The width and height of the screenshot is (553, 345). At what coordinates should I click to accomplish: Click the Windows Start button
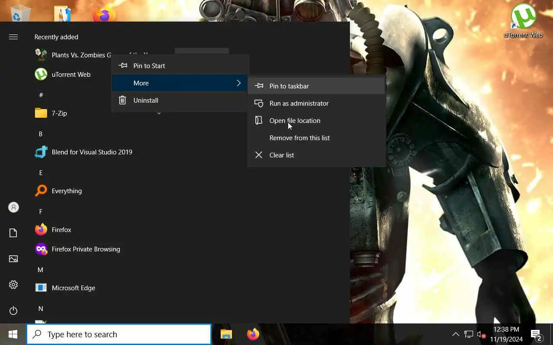click(13, 334)
